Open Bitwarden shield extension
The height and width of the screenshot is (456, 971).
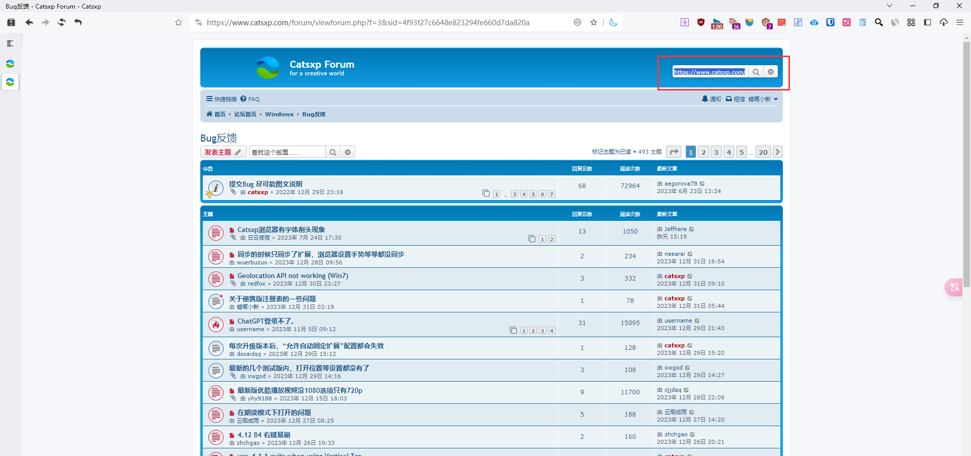pos(830,22)
